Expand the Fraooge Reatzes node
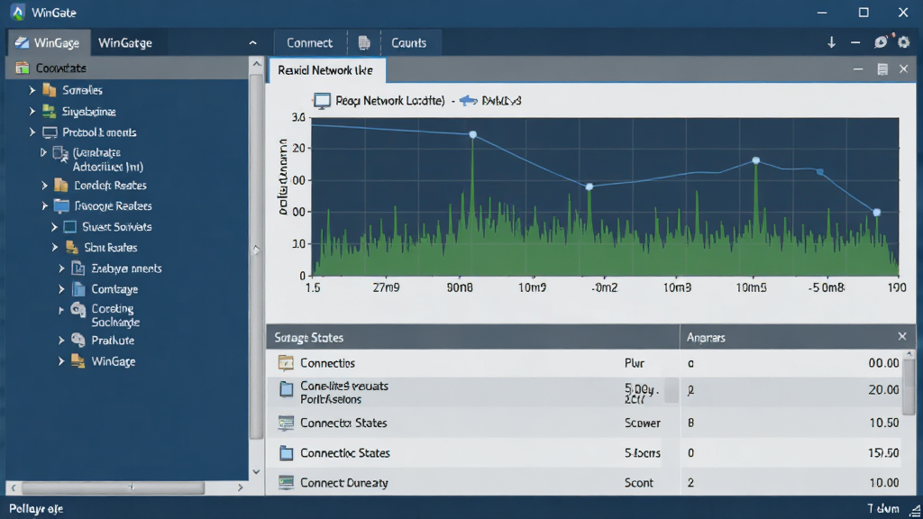The image size is (923, 519). click(45, 206)
